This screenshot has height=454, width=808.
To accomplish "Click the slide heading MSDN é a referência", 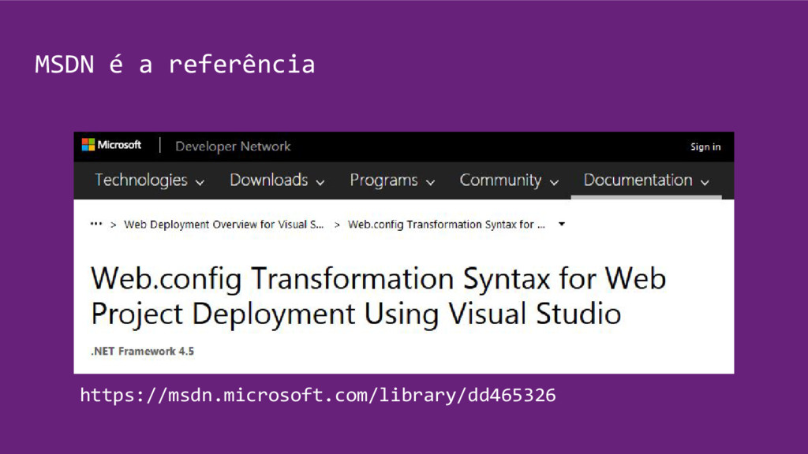I will coord(174,65).
